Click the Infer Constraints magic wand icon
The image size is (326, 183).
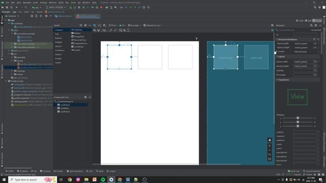click(115, 30)
